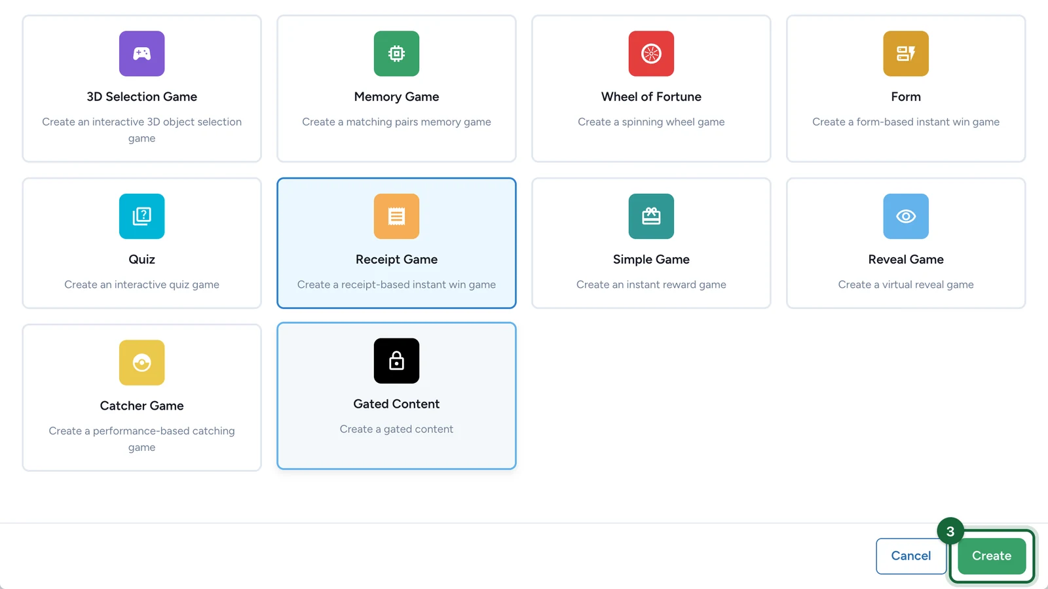Pick the Reveal Game title
Screen dimensions: 1048x589
point(906,259)
